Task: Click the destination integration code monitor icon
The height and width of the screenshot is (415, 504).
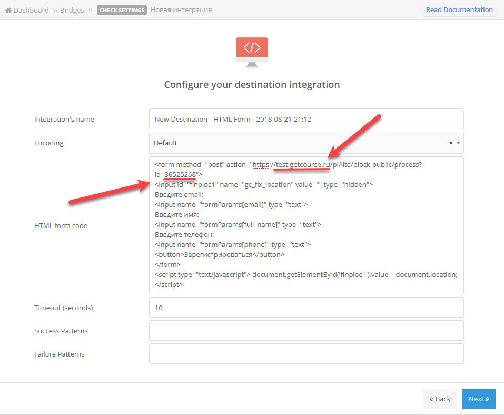Action: point(252,53)
